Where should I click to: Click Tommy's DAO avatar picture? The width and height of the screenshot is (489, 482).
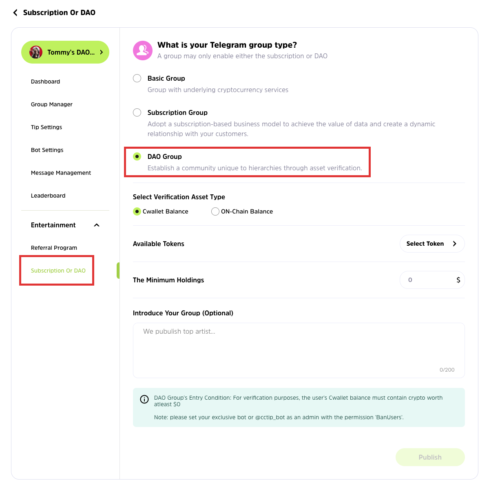[36, 52]
